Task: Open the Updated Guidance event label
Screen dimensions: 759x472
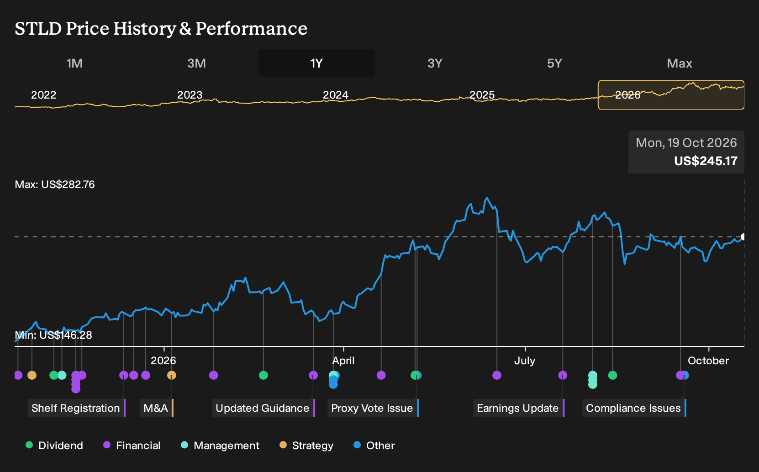Action: [x=263, y=408]
